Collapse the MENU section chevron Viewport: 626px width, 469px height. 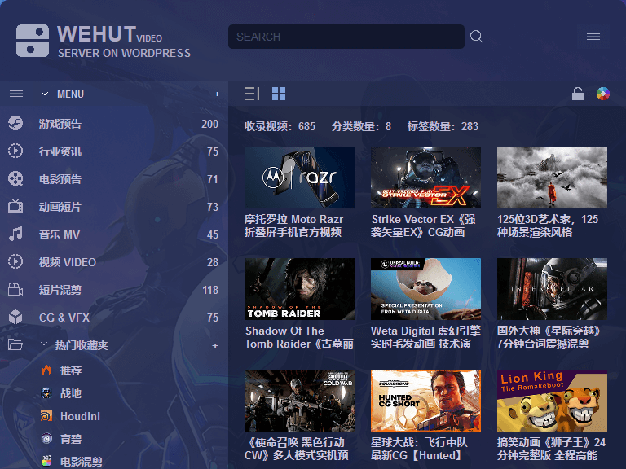45,94
